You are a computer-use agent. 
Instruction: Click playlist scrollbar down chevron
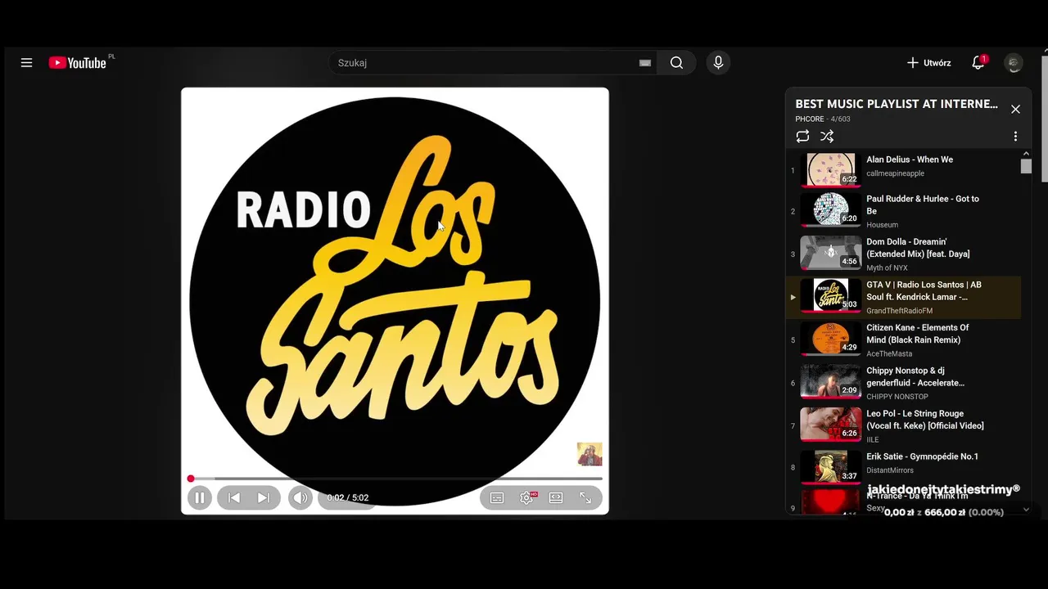click(x=1026, y=510)
